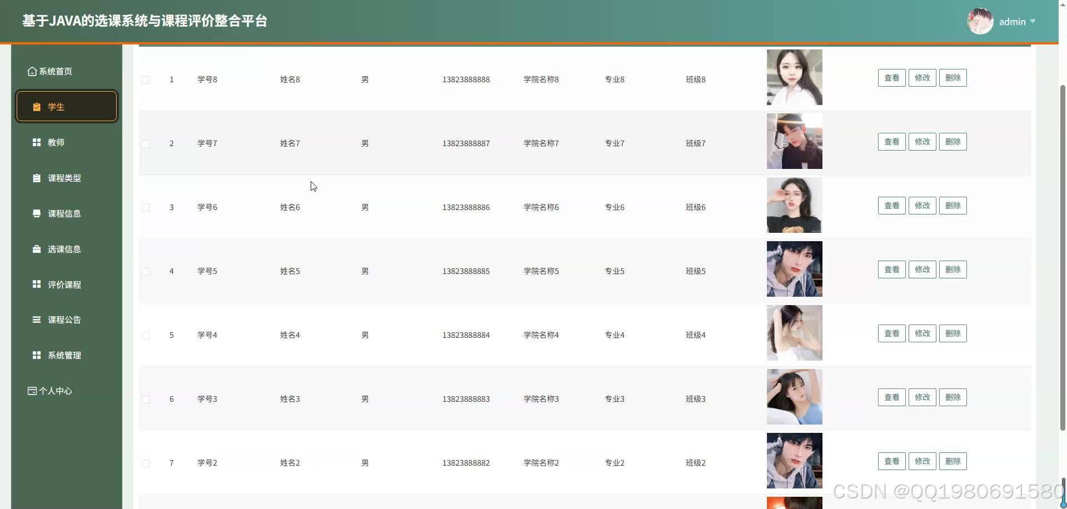Tick the checkbox for row 学号3

point(146,400)
